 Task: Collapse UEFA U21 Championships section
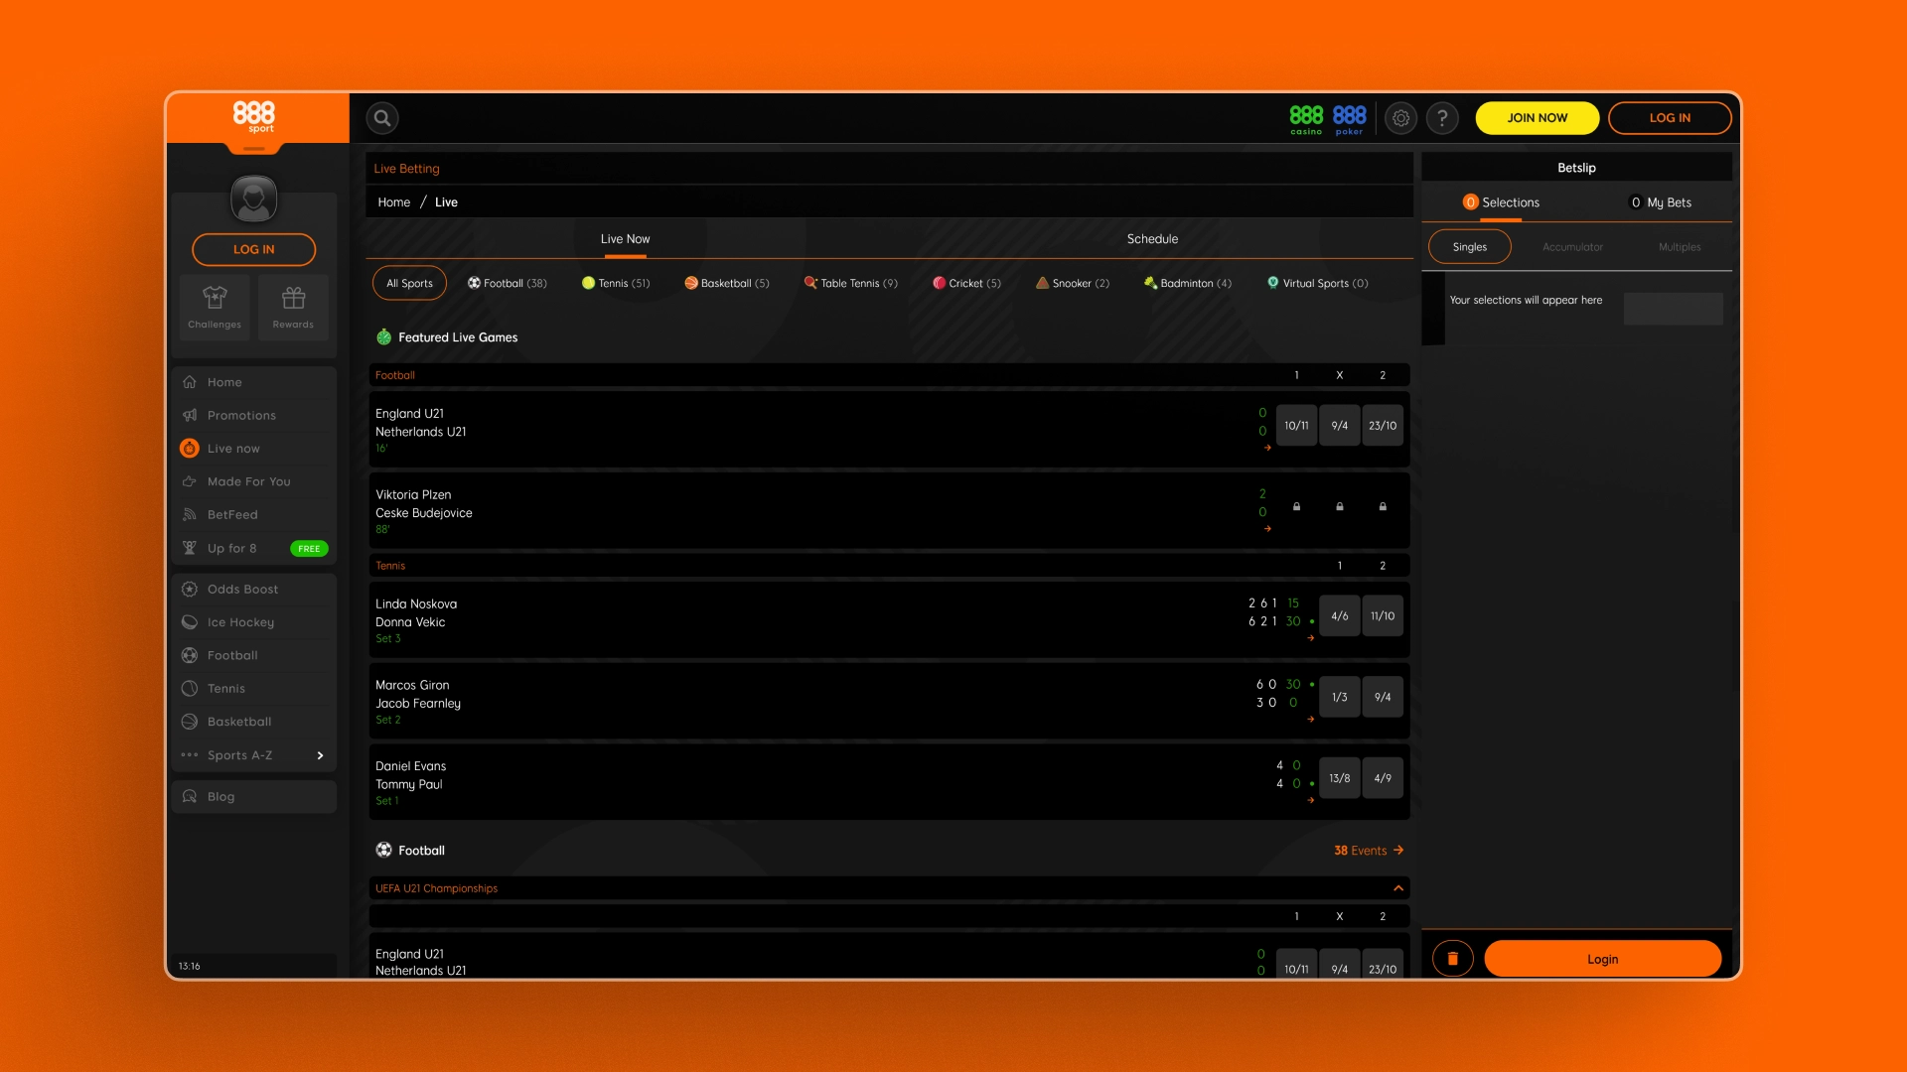[1397, 888]
